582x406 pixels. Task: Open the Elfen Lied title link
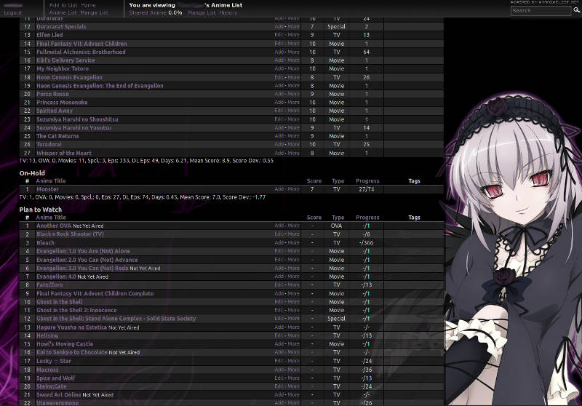tap(49, 35)
